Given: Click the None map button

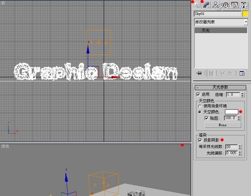Looking at the screenshot, I should click(x=223, y=125).
